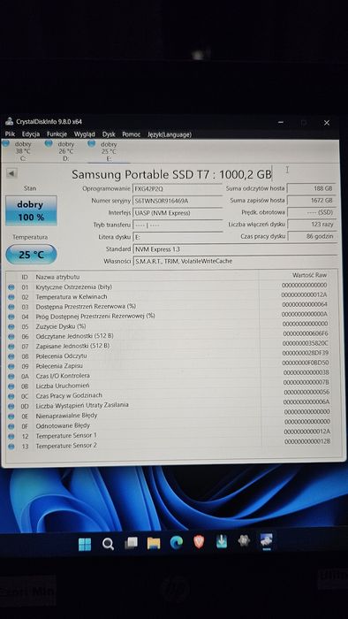Click status icon for Temperature Sensor 1 row
This screenshot has height=619, width=348.
click(x=11, y=436)
